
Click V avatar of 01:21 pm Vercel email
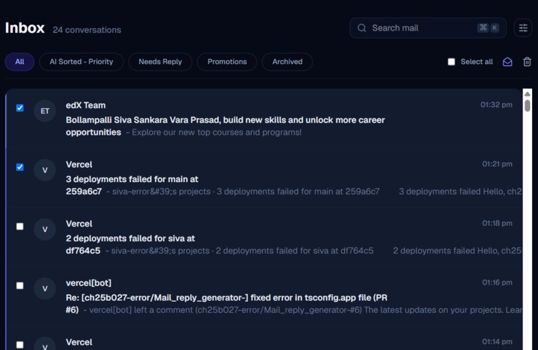pos(45,170)
